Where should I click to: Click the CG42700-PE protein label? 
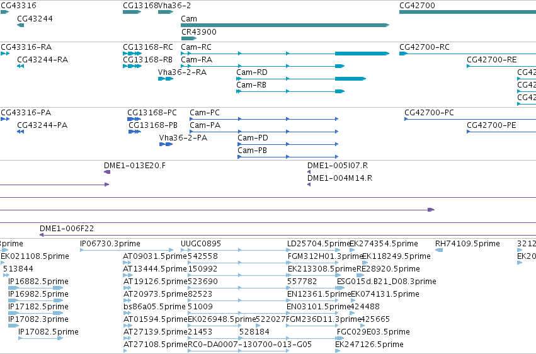click(x=491, y=125)
